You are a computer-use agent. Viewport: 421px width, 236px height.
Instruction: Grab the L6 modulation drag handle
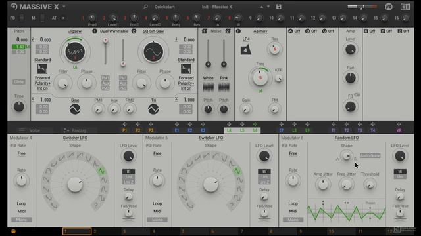[x=255, y=124]
